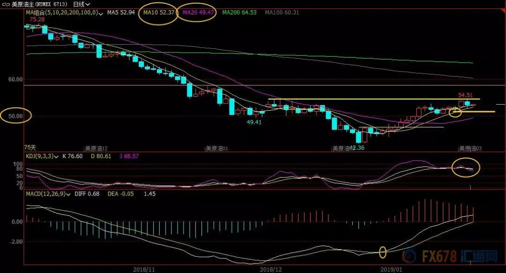
Task: Click the KDJ 50 axis label
Action: (20, 176)
